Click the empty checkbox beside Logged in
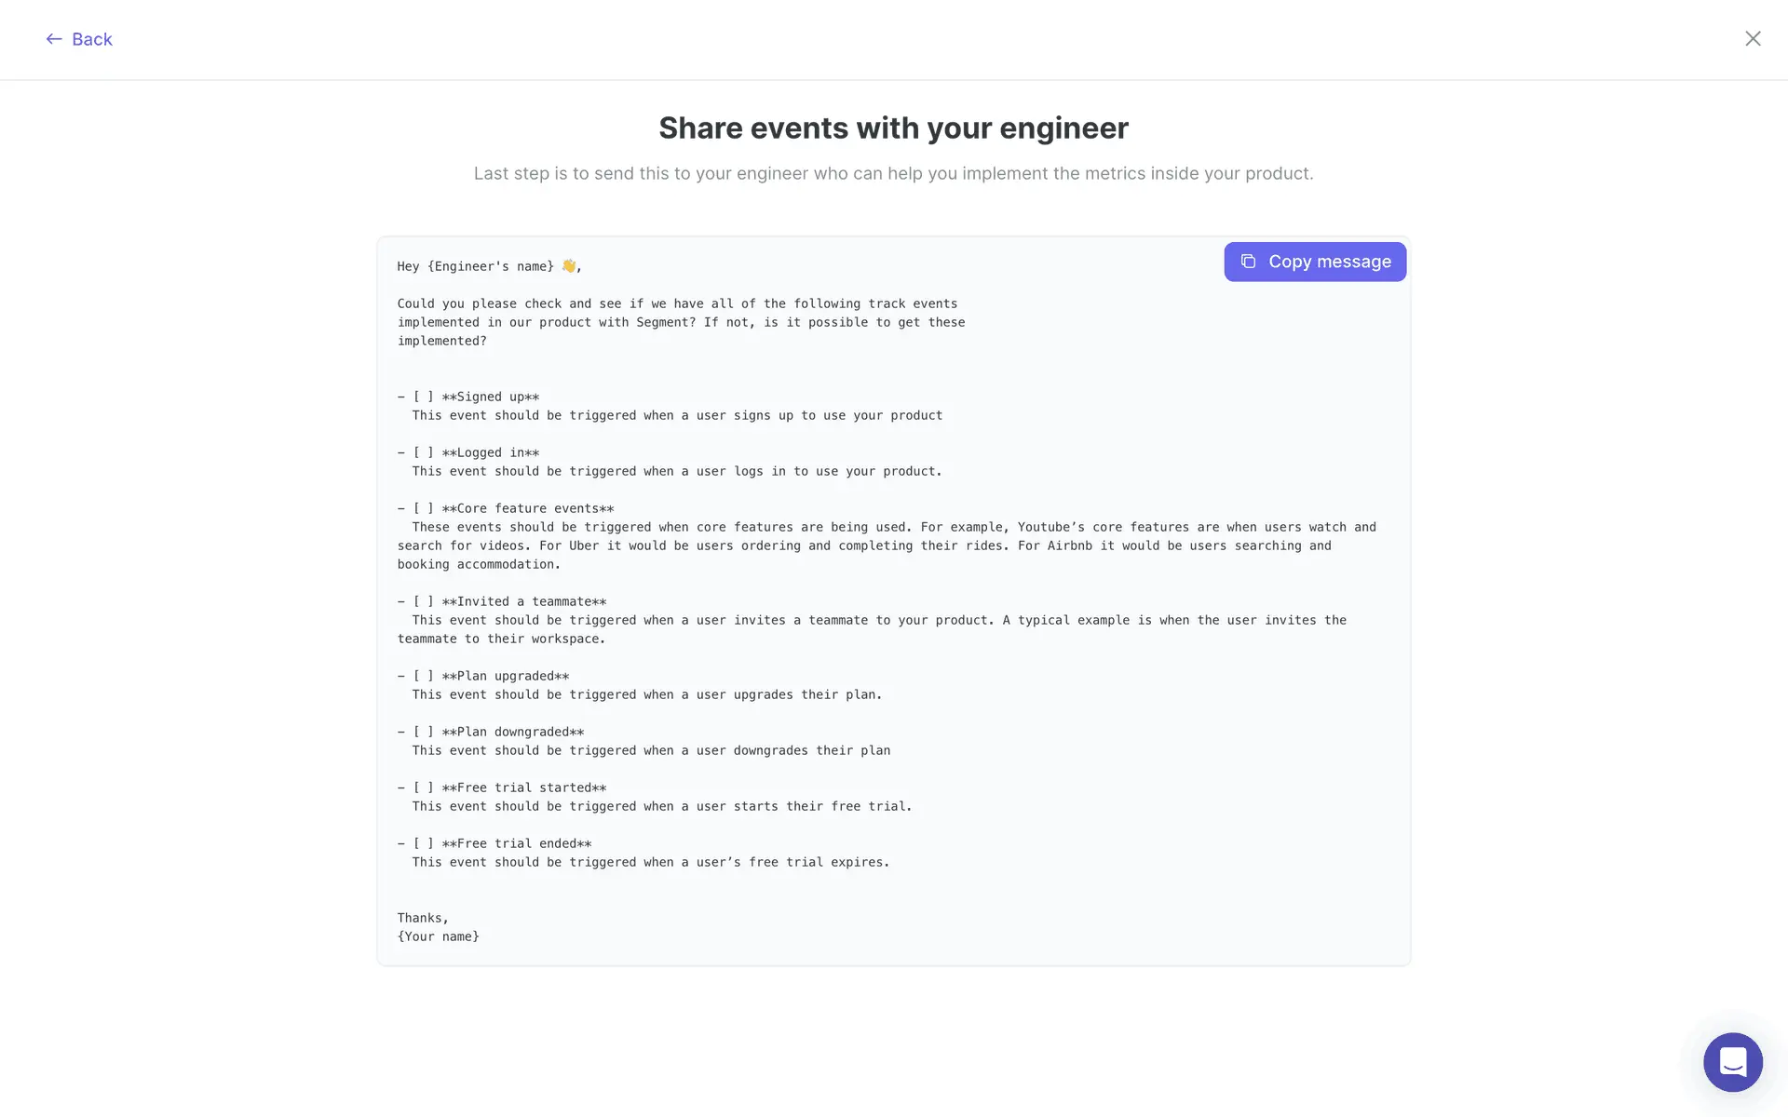The width and height of the screenshot is (1788, 1117). point(423,452)
